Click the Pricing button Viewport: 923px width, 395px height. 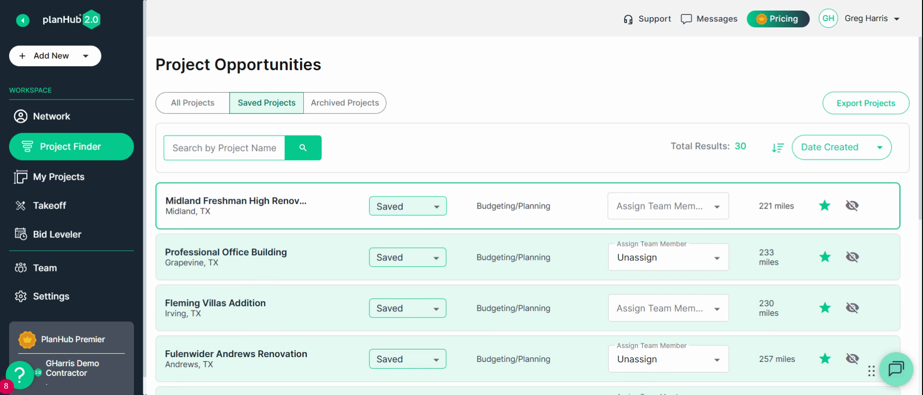click(778, 19)
